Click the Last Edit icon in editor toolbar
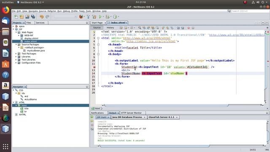The image size is (270, 152). pos(121,28)
